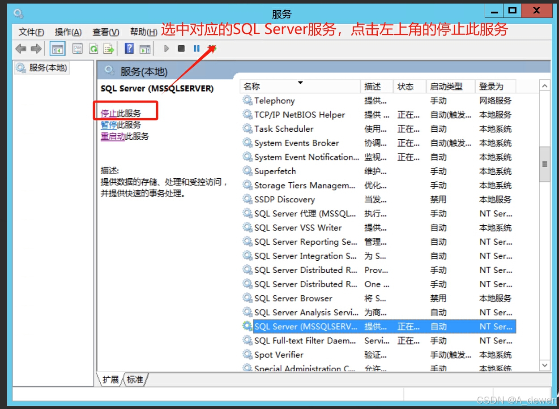Sort by the 状态 column header
Screen dimensions: 559x409
click(410, 86)
